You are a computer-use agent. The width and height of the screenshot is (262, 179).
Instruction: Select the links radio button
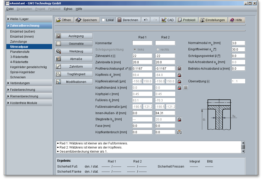click(x=135, y=49)
